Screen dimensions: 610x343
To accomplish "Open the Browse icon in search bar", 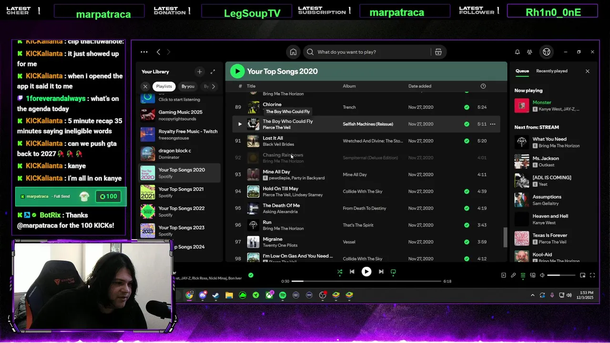I will [438, 52].
